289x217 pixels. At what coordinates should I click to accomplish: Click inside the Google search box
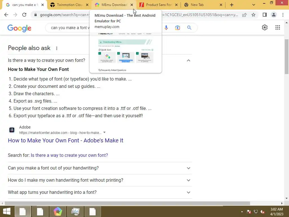point(70,28)
